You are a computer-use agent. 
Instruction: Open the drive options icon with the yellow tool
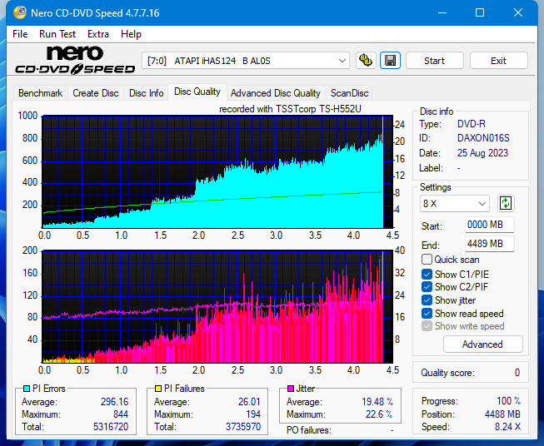tap(366, 61)
